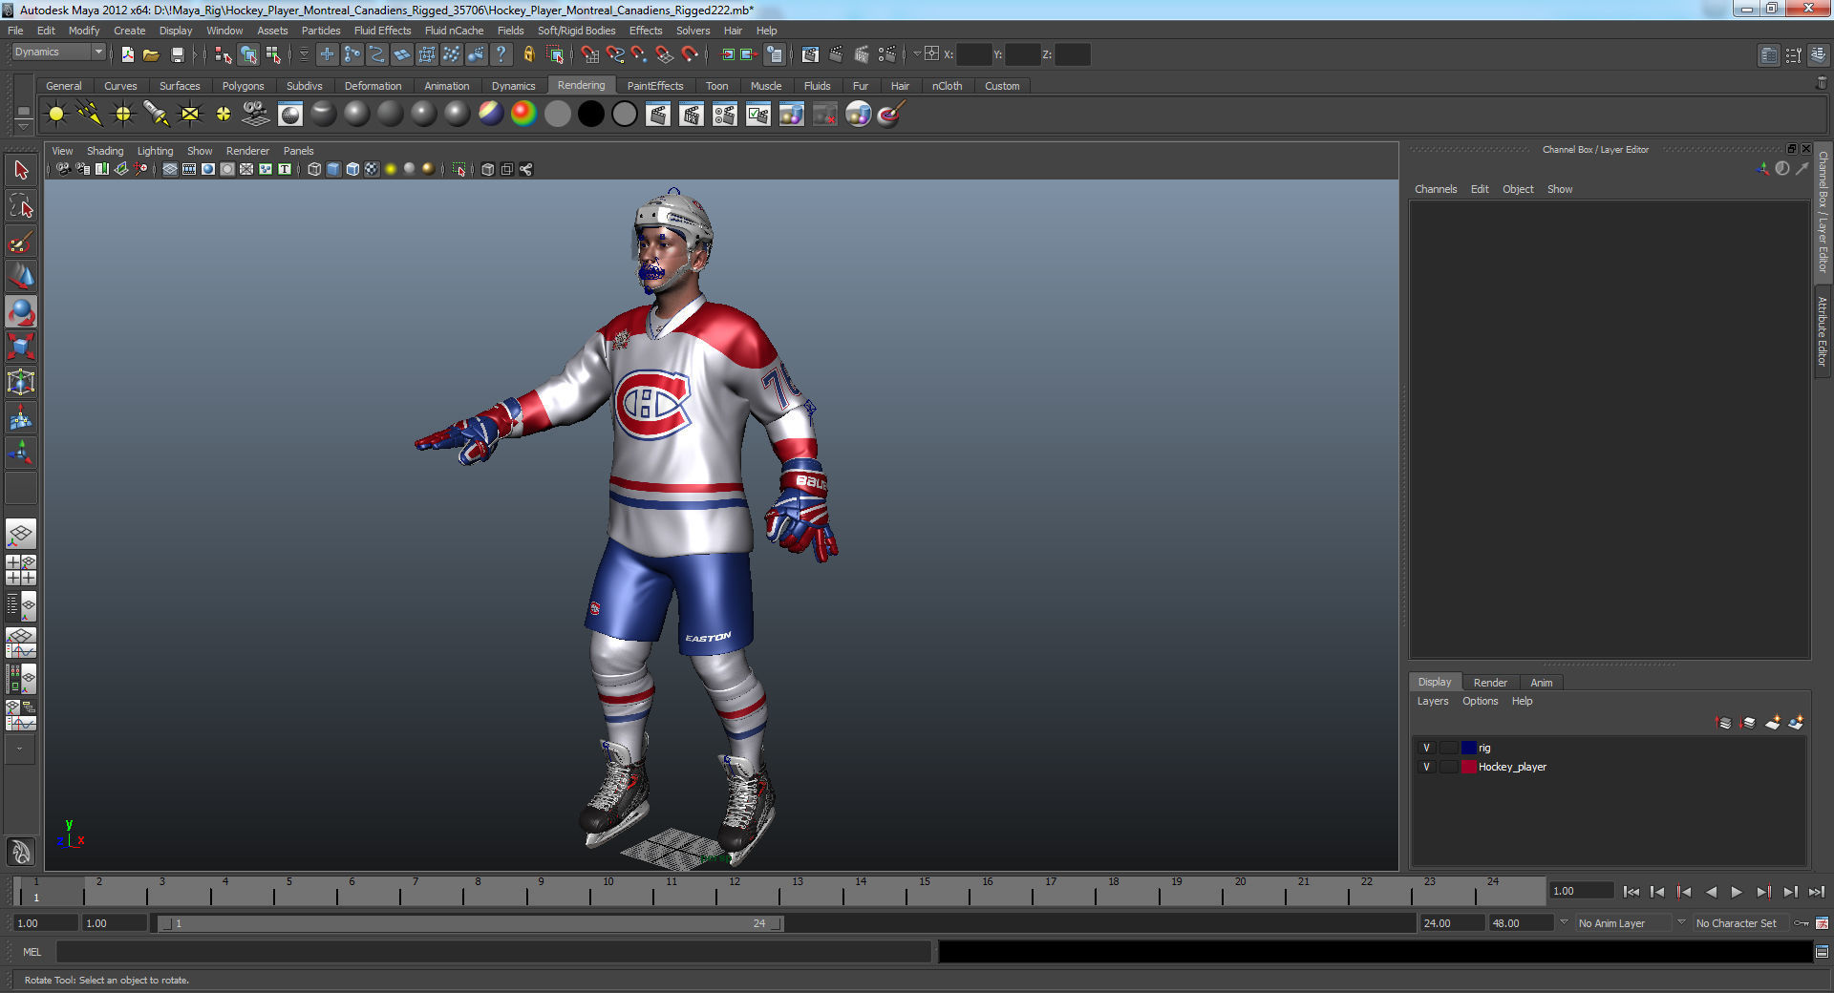The height and width of the screenshot is (993, 1834).
Task: Open animation preferences icon
Action: click(x=1823, y=923)
